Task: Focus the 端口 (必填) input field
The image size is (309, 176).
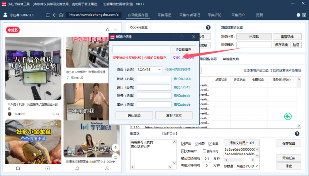Action: pos(154,87)
